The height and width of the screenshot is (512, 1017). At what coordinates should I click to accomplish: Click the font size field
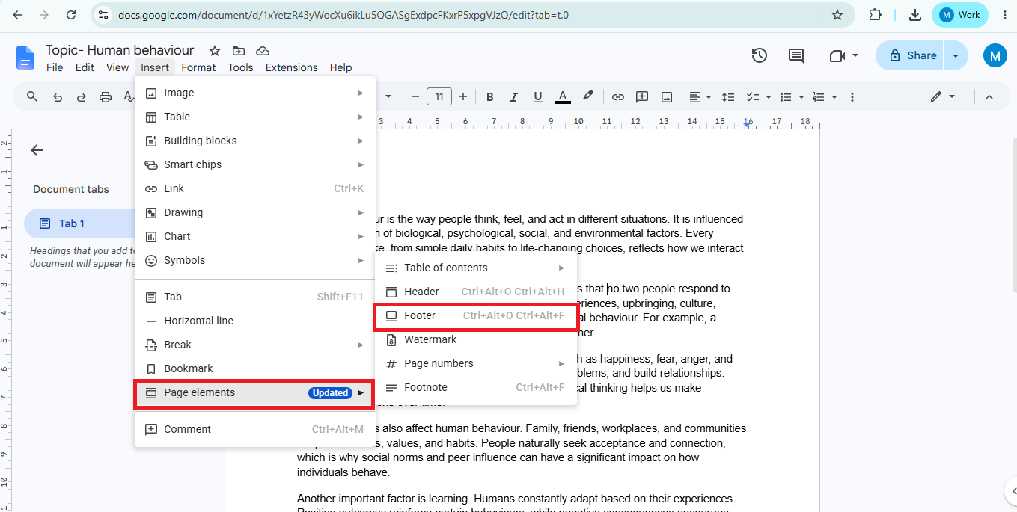(439, 96)
